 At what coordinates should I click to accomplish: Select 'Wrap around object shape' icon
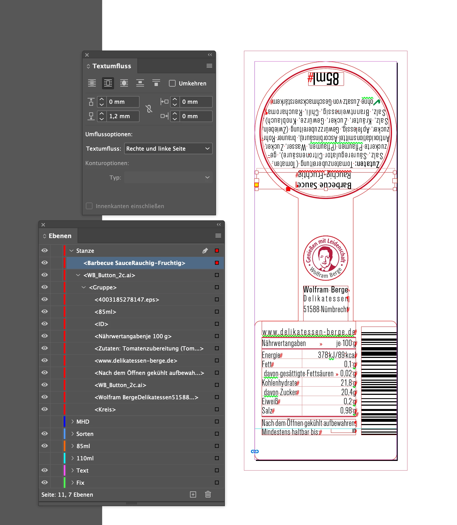coord(124,83)
